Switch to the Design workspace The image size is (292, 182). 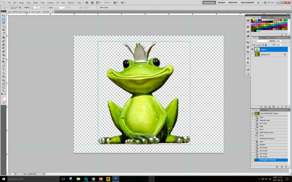pyautogui.click(x=222, y=2)
